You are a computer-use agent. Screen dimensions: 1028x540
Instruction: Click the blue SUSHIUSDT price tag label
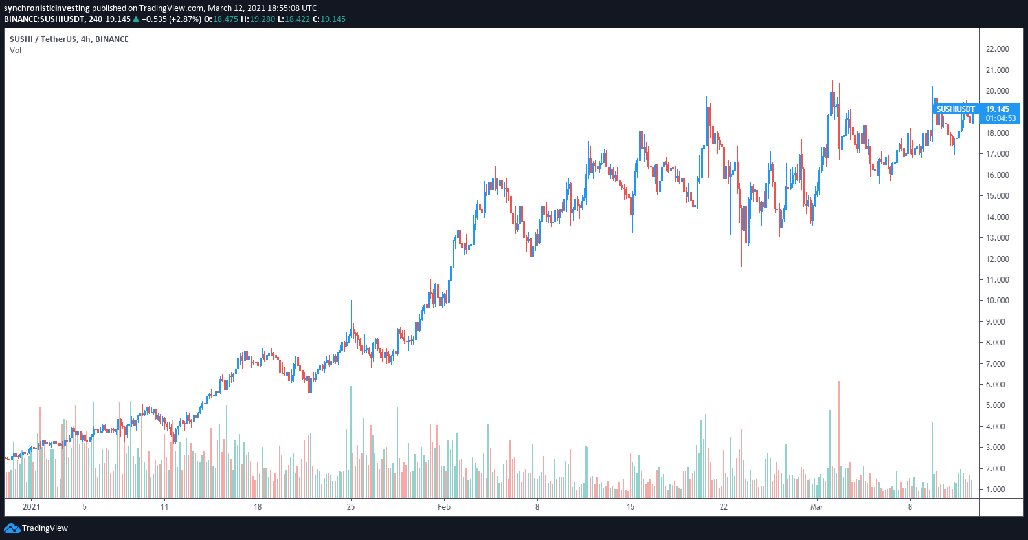[955, 109]
